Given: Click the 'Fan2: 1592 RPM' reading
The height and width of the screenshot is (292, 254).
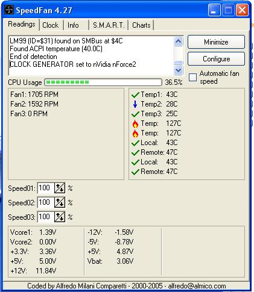Looking at the screenshot, I should click(x=34, y=104).
